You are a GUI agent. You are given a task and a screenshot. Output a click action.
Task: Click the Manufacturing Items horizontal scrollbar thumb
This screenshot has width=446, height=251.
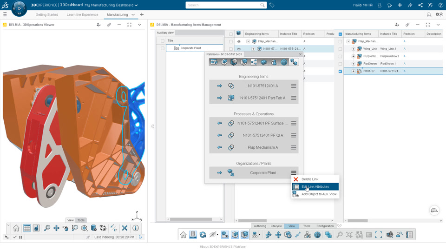[358, 220]
